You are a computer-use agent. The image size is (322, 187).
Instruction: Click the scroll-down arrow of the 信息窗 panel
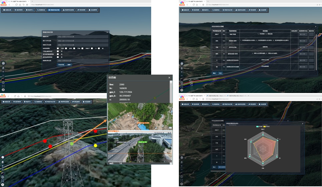click(x=171, y=163)
